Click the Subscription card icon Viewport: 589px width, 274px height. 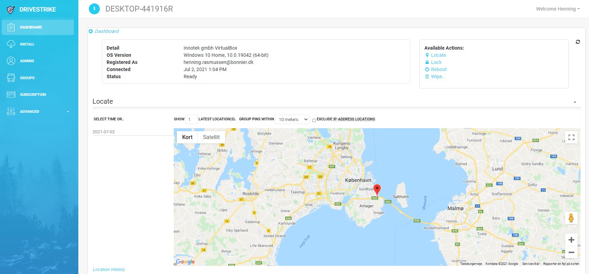[x=11, y=95]
